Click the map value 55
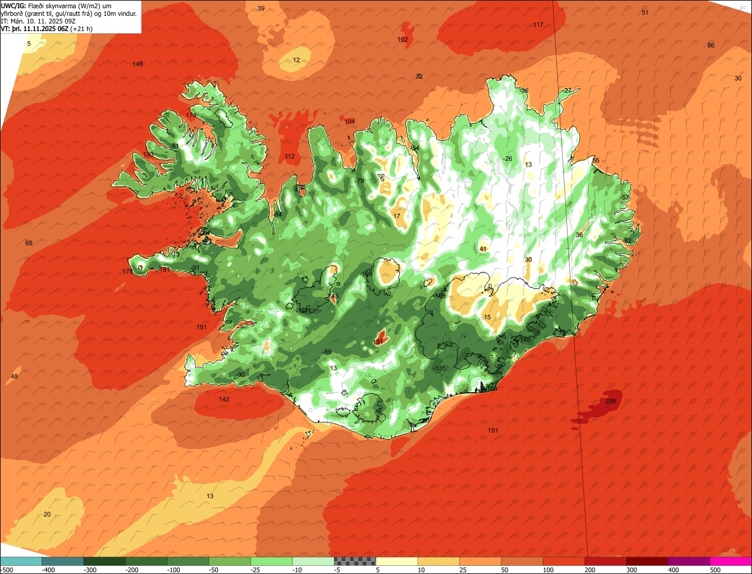The image size is (752, 574). [x=595, y=160]
